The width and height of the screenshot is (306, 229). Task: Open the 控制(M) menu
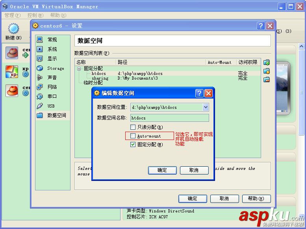coord(35,15)
